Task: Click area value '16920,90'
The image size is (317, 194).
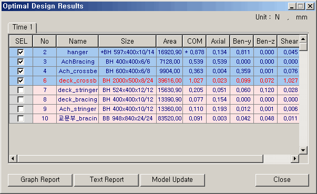Action: (170, 53)
